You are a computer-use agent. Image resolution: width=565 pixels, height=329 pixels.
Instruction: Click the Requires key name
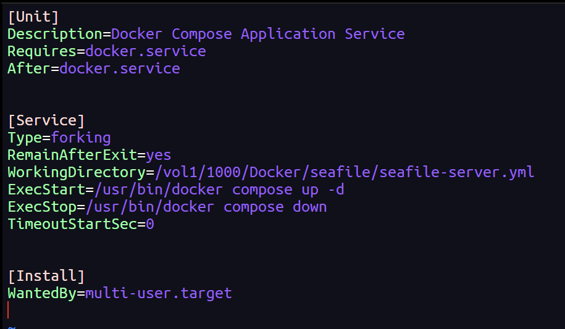[42, 51]
